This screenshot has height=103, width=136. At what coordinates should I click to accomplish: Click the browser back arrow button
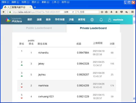tap(4, 12)
